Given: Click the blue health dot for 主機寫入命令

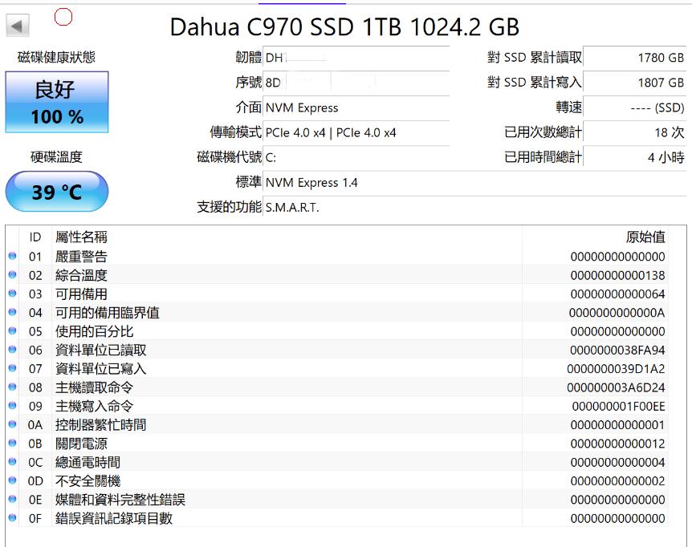Looking at the screenshot, I should pos(10,406).
